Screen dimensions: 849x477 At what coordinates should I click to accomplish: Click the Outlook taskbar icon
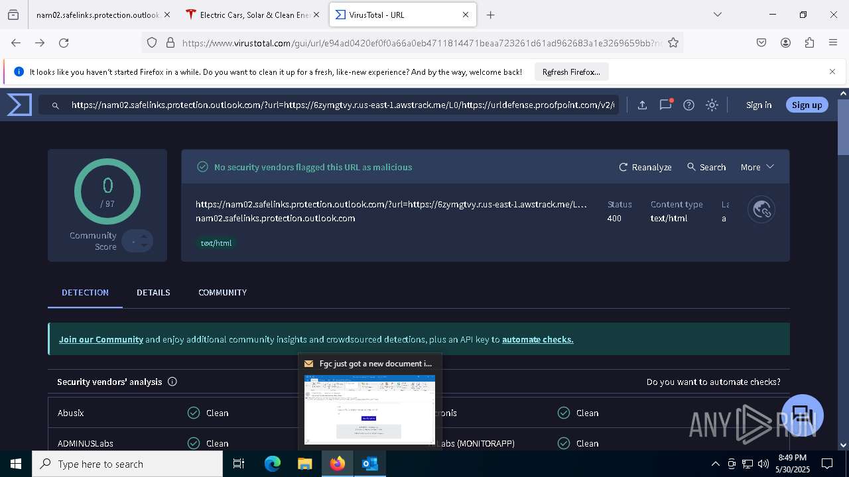point(370,464)
